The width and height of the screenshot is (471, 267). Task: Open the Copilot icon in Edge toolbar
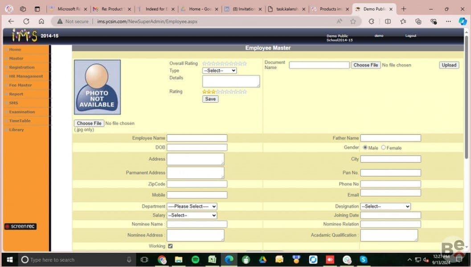463,21
